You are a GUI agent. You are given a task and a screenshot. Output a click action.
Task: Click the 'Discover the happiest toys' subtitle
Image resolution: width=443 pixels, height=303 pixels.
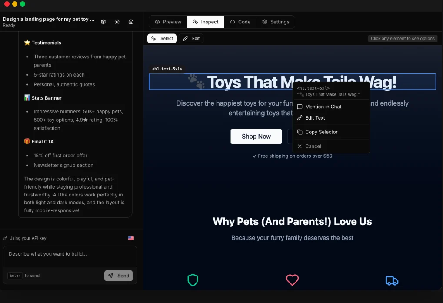point(292,108)
